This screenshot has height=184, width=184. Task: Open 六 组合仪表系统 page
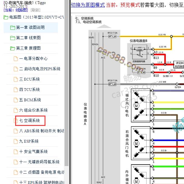[x=33, y=110]
